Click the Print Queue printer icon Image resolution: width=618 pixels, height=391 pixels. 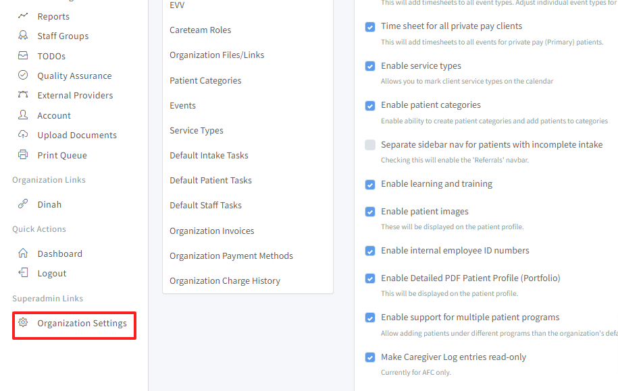(23, 155)
